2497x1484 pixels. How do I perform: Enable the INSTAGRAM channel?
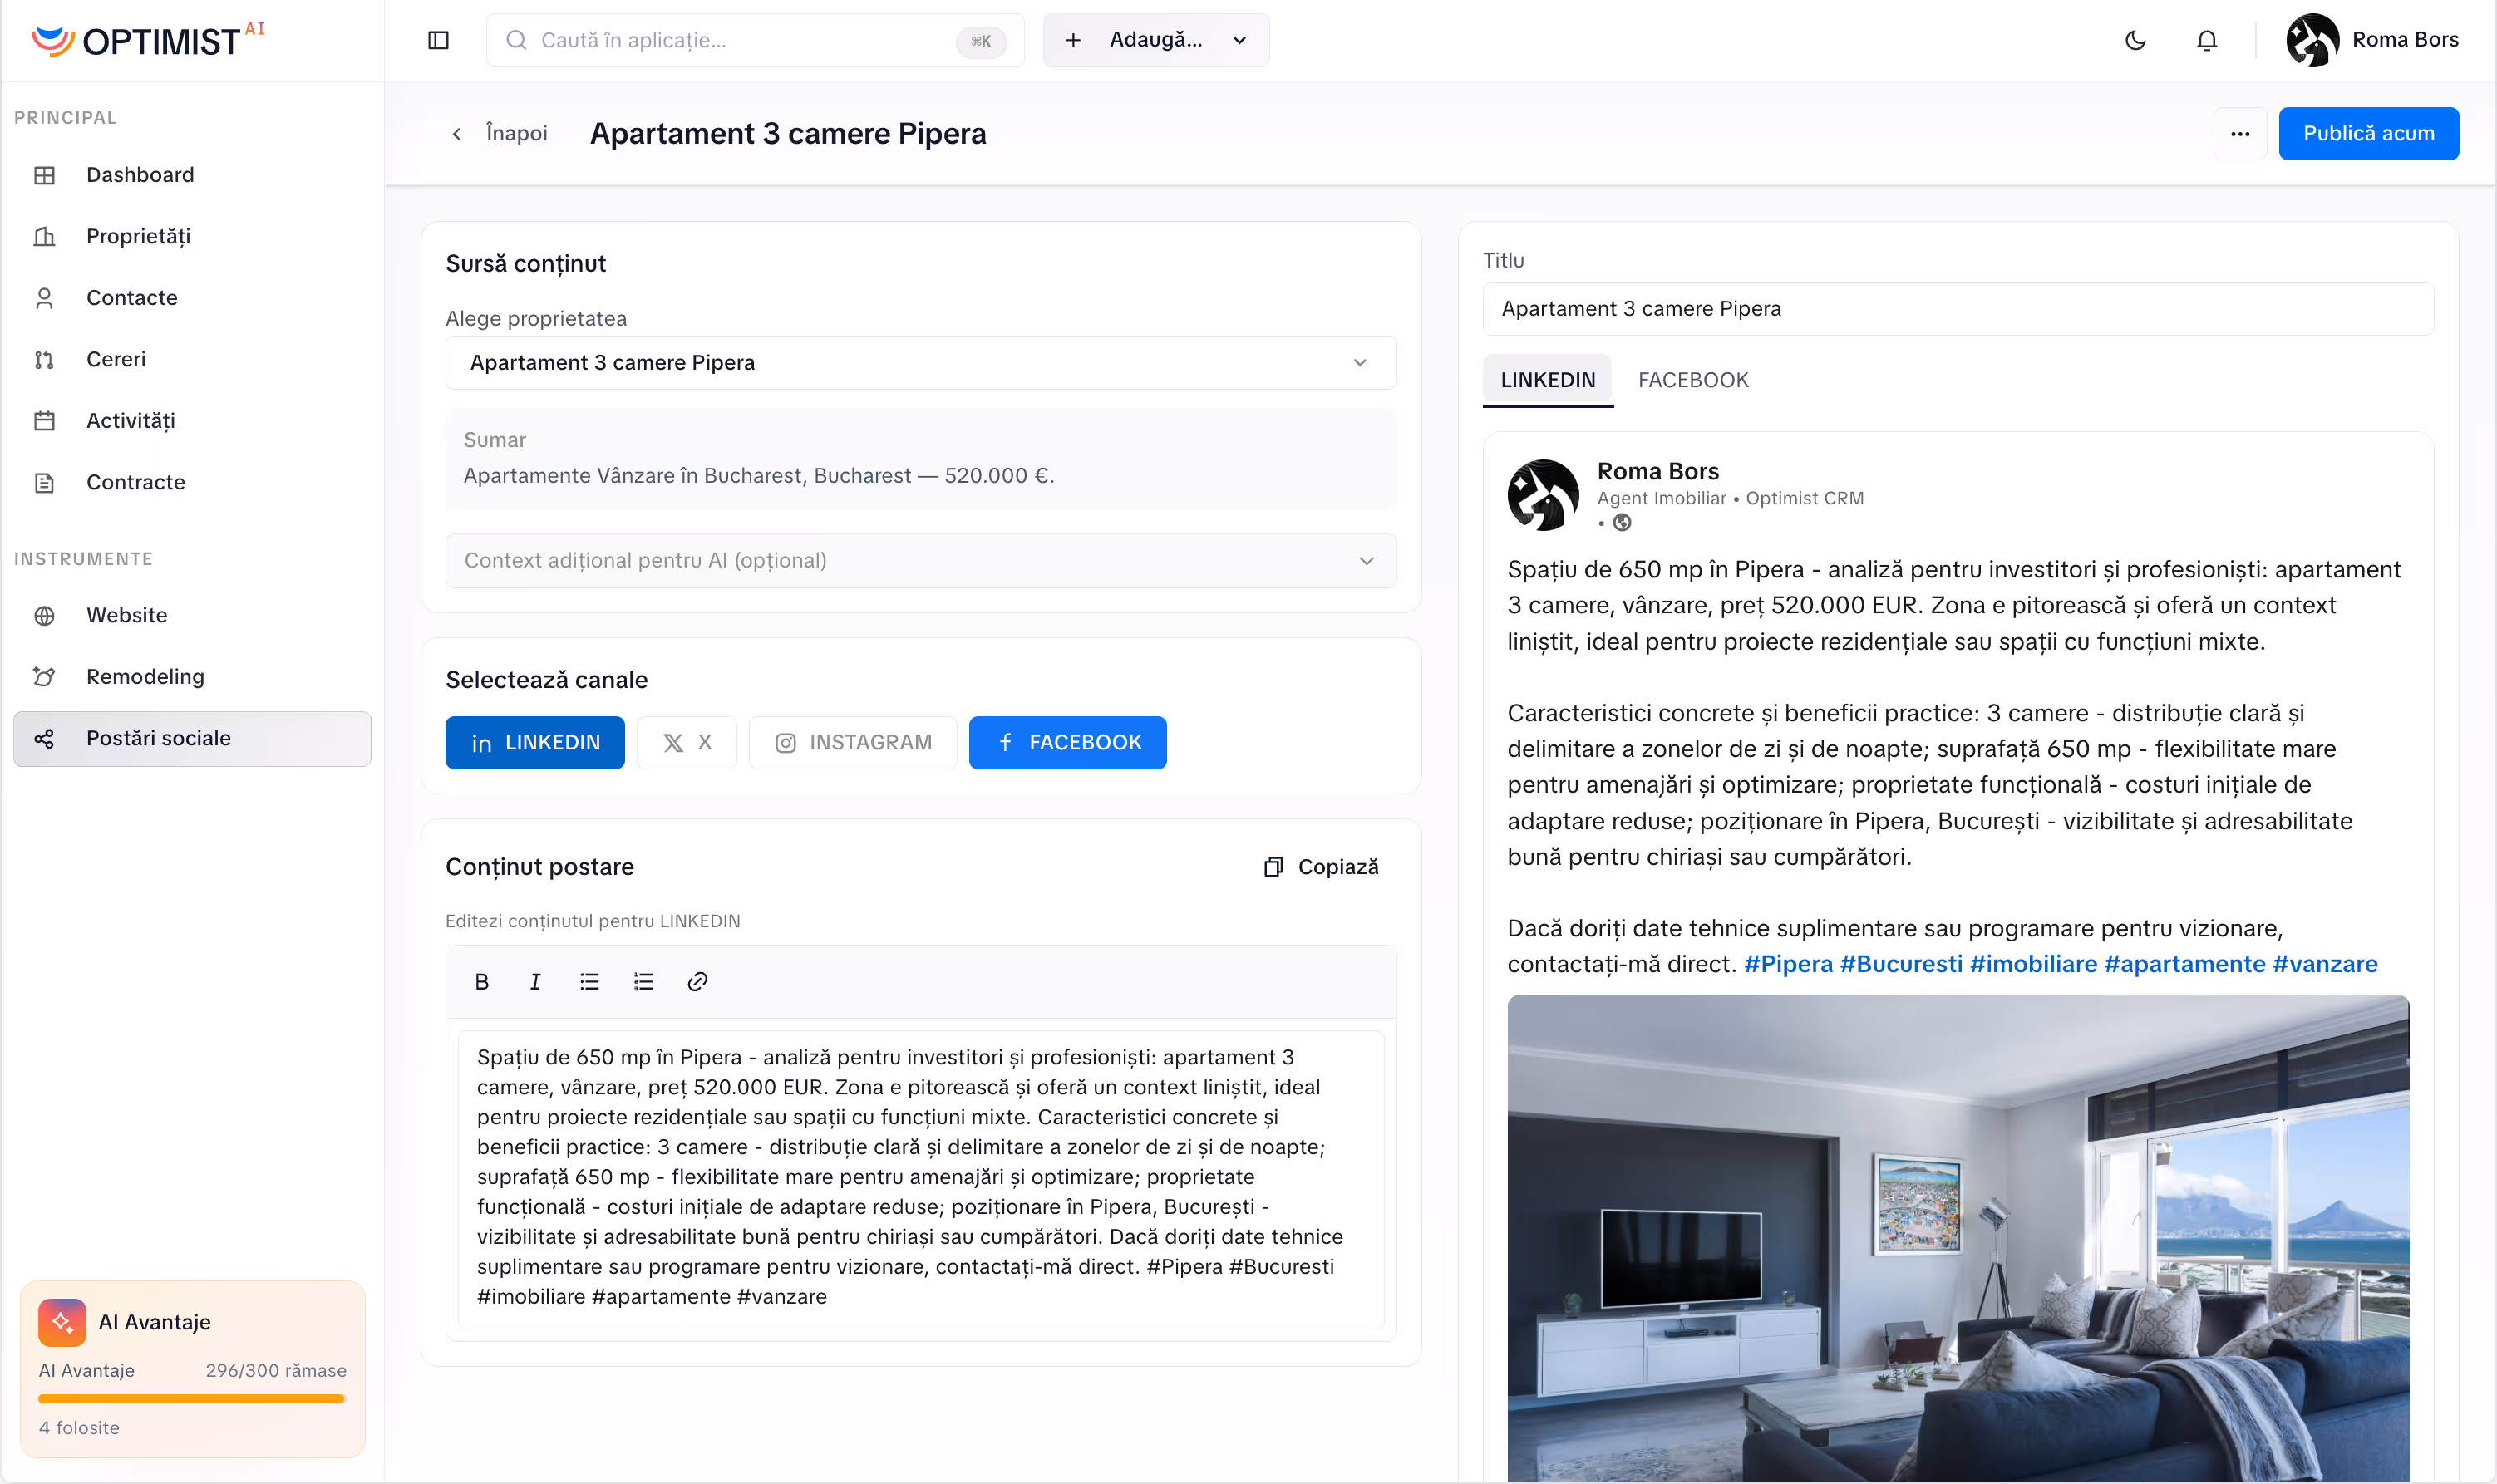tap(852, 742)
